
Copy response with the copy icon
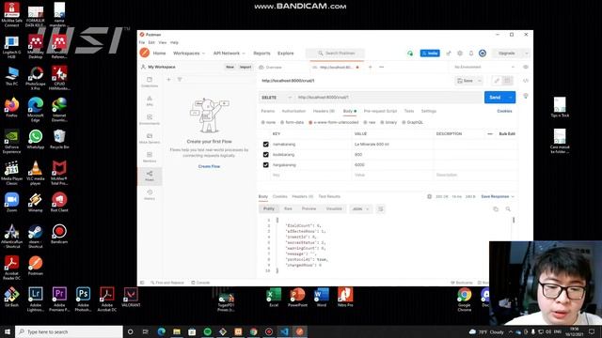(x=496, y=208)
